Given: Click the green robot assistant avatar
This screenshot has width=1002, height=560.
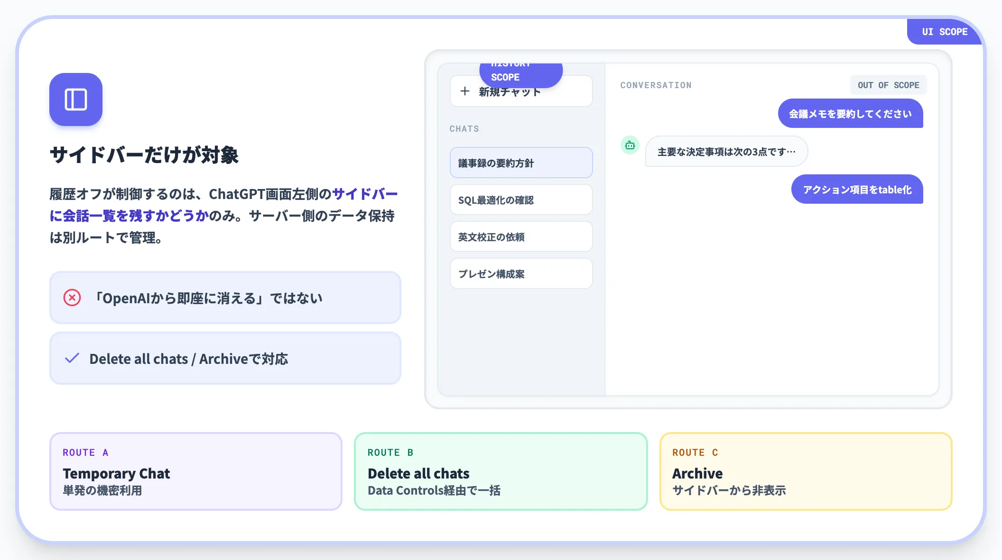Looking at the screenshot, I should tap(630, 145).
